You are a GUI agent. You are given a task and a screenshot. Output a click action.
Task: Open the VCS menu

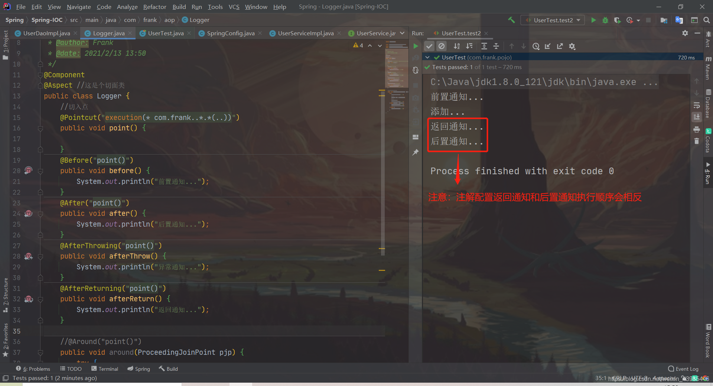pyautogui.click(x=234, y=7)
